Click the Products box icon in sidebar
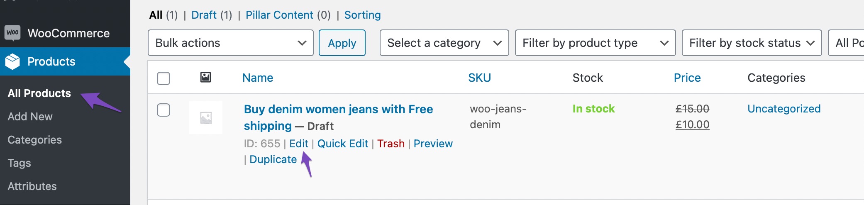Viewport: 864px width, 205px height. tap(12, 61)
